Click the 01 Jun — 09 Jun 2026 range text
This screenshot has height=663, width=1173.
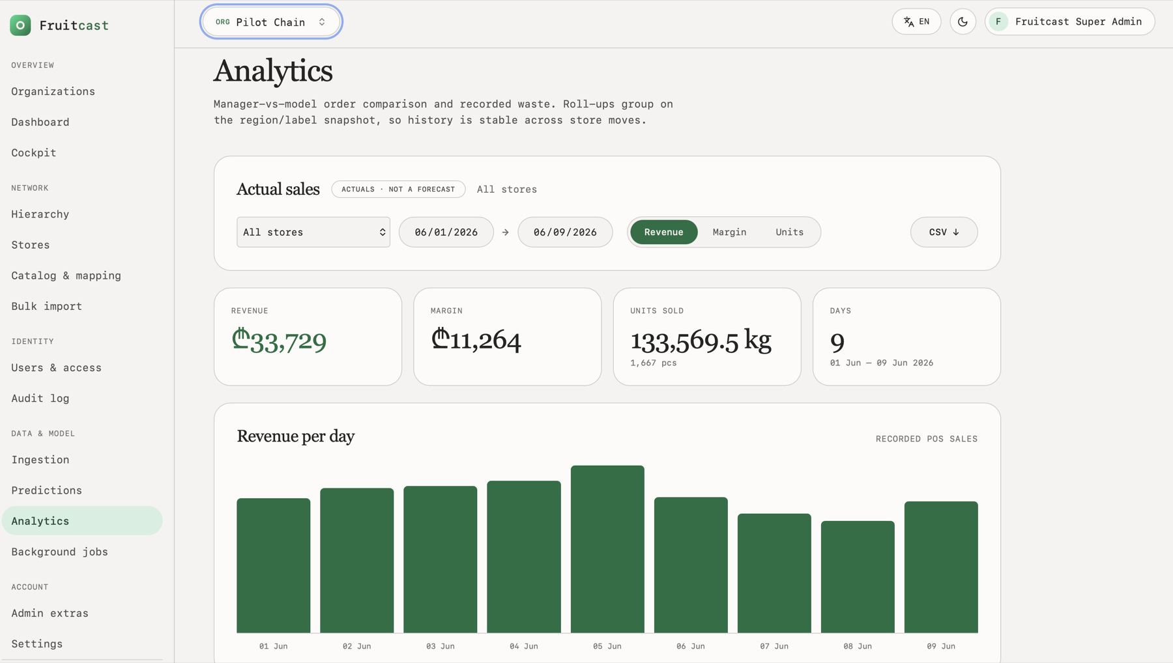pos(882,363)
